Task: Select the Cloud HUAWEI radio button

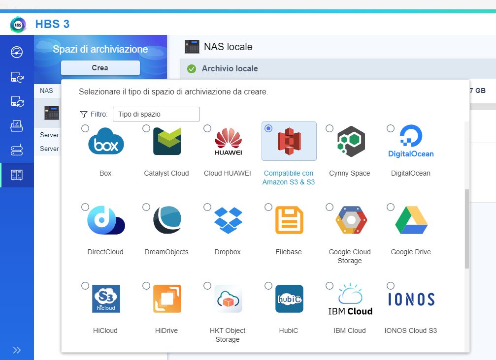Action: tap(207, 128)
